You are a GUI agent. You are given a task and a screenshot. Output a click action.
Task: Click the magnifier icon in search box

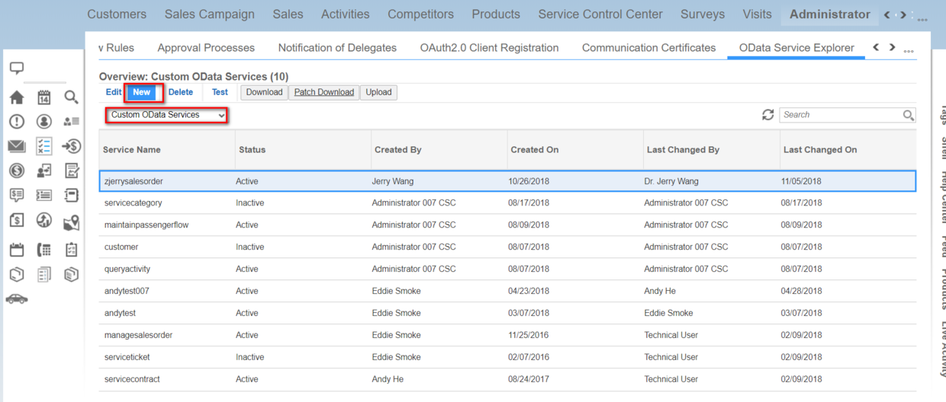tap(909, 115)
